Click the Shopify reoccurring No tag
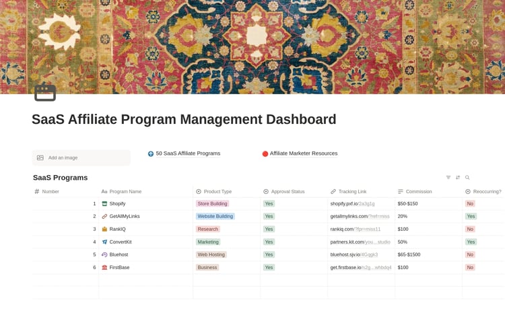The width and height of the screenshot is (505, 315). [470, 203]
